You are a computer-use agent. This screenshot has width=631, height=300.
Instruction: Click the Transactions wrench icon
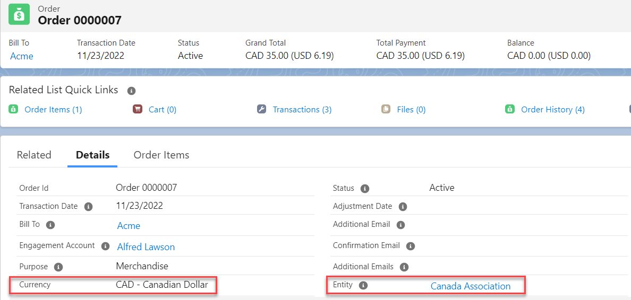(x=261, y=109)
